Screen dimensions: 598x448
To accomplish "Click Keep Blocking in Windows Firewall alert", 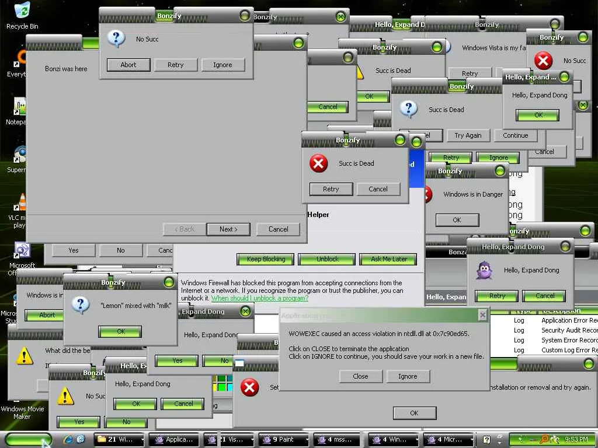I will (266, 259).
